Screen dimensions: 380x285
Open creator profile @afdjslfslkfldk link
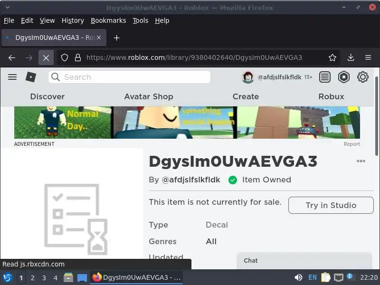tap(191, 180)
